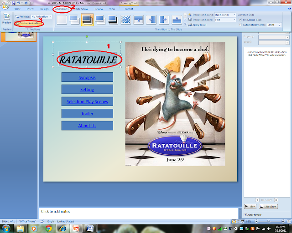
Task: Click Apply To All transitions
Action: 198,25
